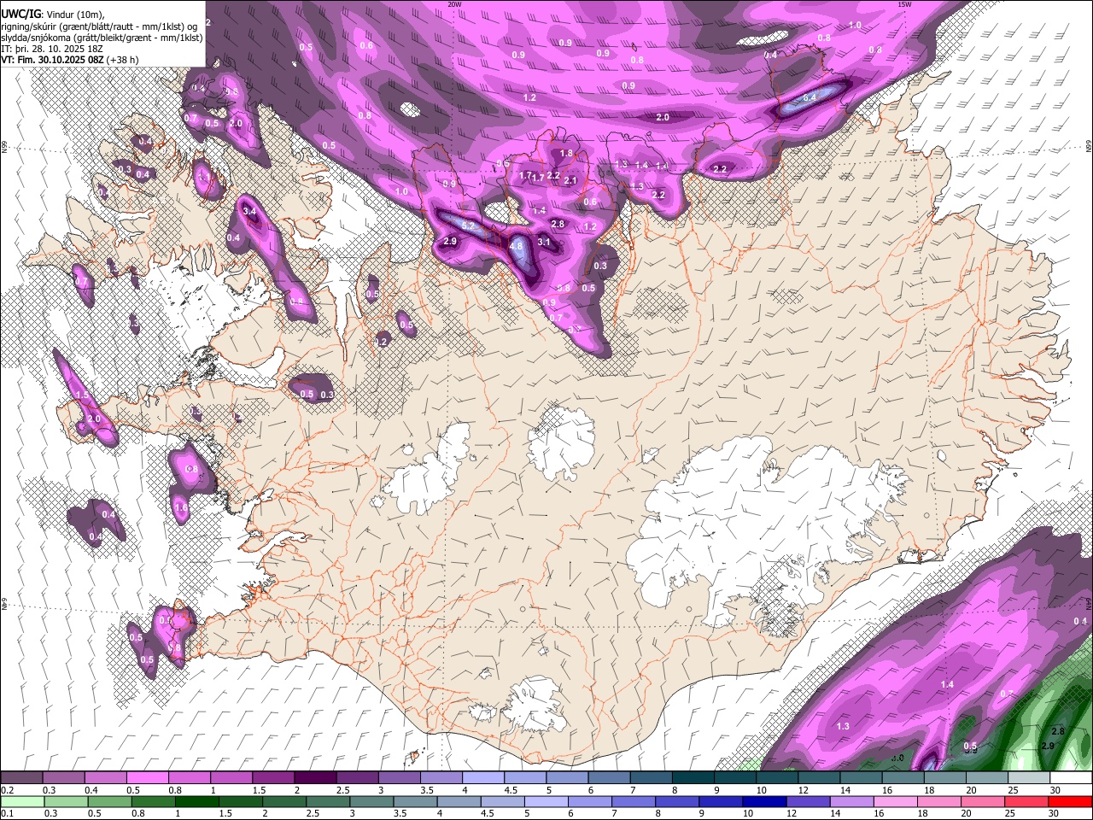
Task: Click the 'slydda/snjókoma' legend description line
Action: click(x=102, y=38)
